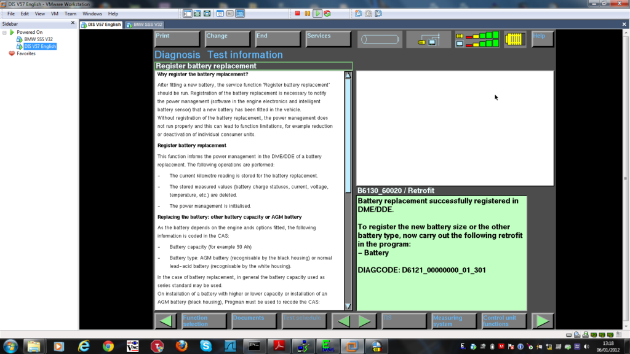Viewport: 630px width, 354px height.
Task: Click the large green back arrow
Action: point(165,321)
